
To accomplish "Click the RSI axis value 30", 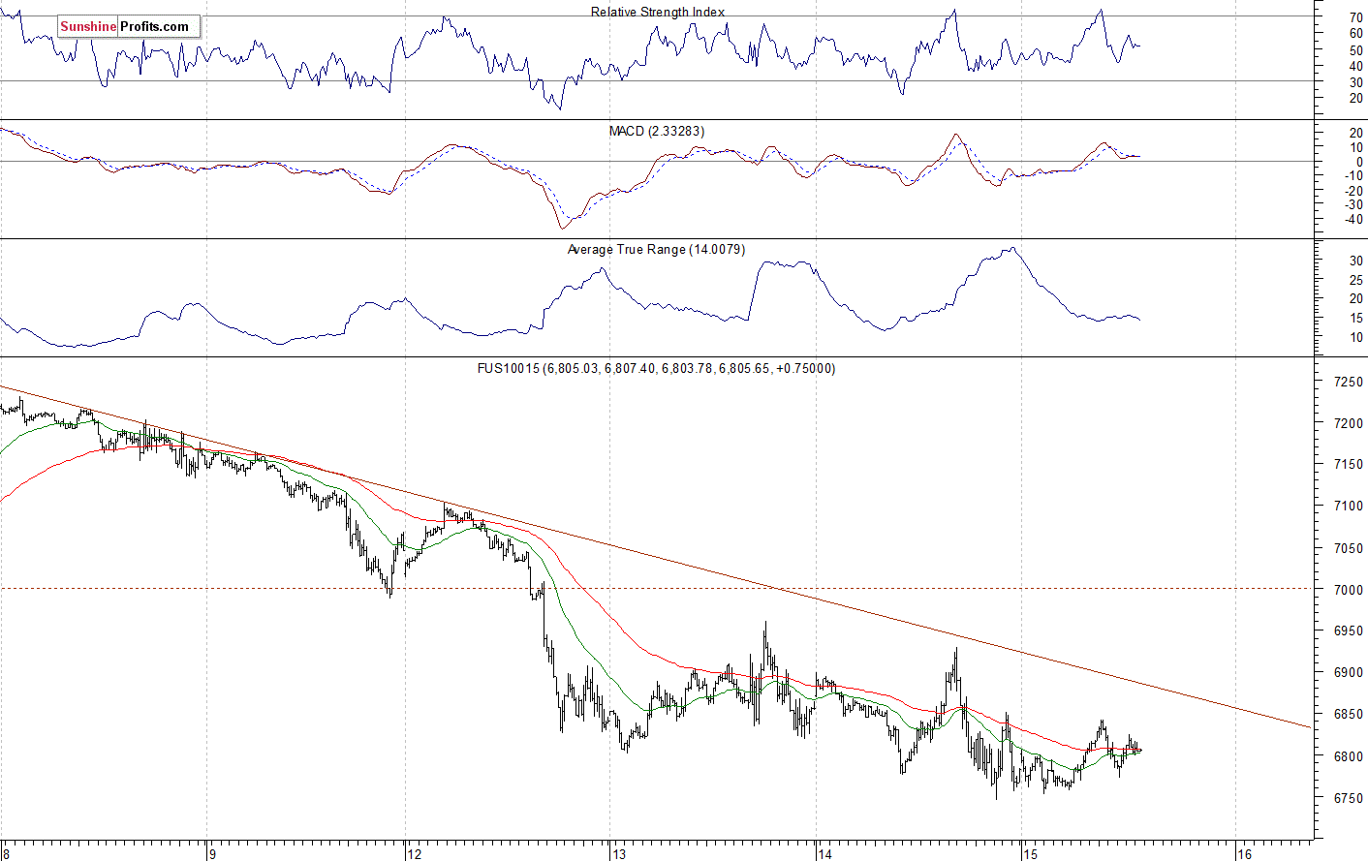I will click(1355, 82).
